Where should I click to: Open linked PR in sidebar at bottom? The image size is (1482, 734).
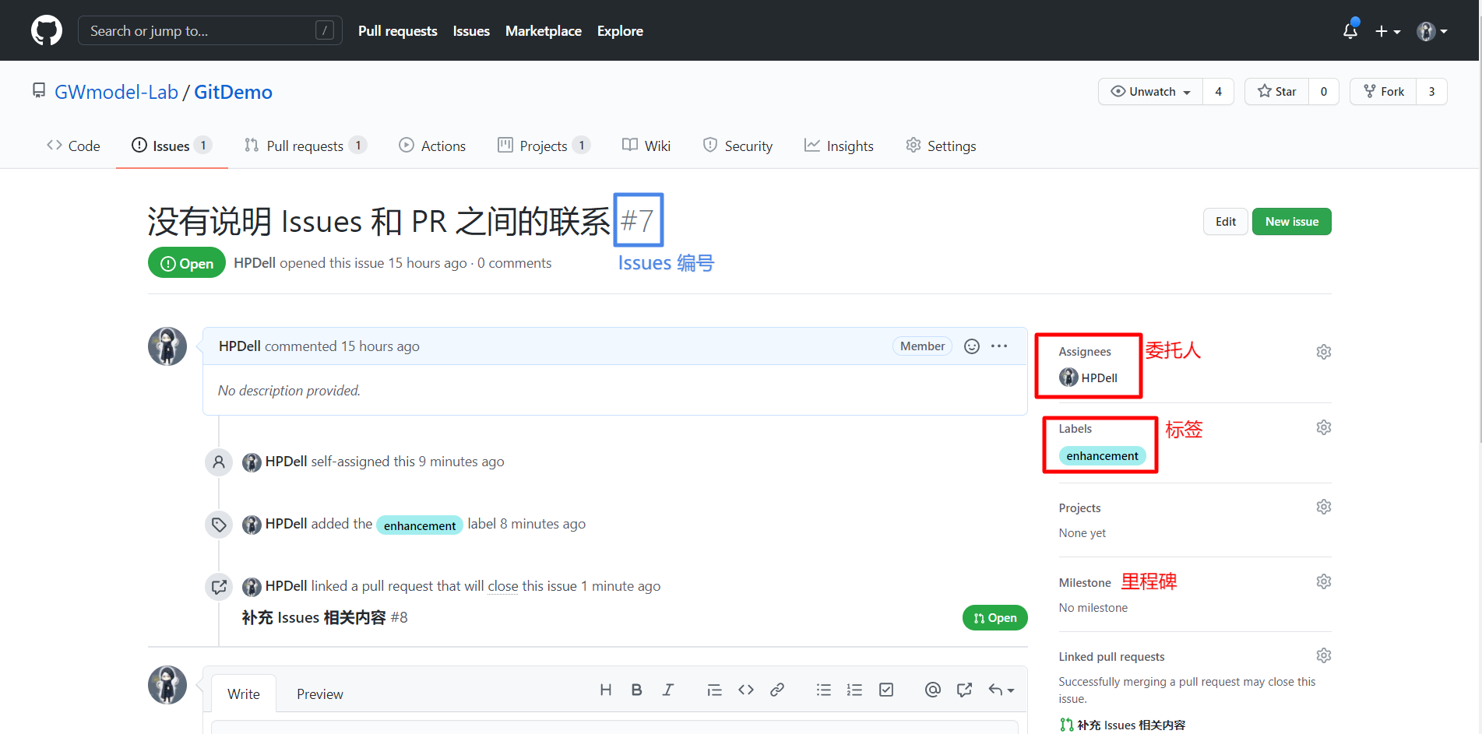coord(1131,725)
